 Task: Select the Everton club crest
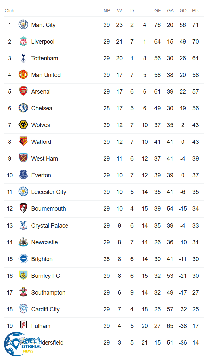coord(23,175)
